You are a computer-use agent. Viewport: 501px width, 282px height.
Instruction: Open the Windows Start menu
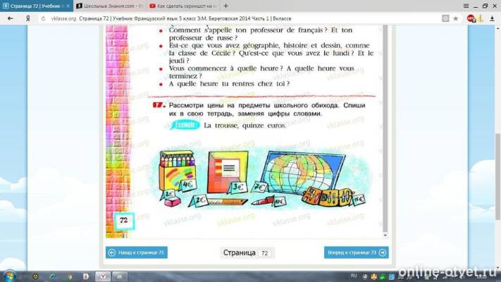click(x=10, y=276)
